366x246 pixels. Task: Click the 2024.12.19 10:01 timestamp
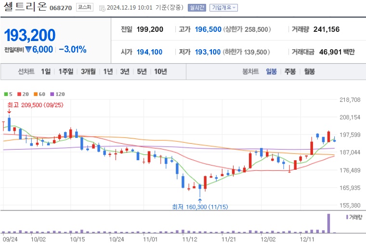point(130,8)
